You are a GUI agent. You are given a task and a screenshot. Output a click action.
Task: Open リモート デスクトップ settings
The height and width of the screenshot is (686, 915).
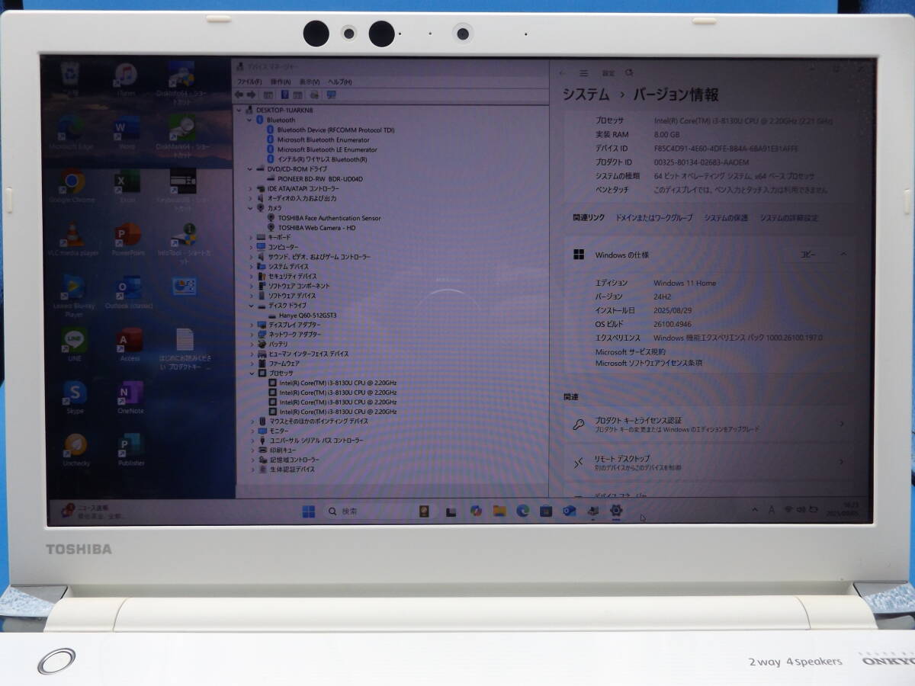(709, 463)
